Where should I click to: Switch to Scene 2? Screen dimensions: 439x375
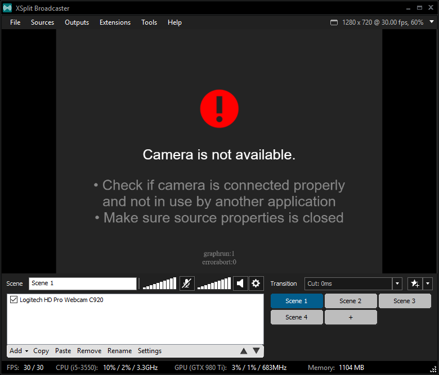[351, 301]
